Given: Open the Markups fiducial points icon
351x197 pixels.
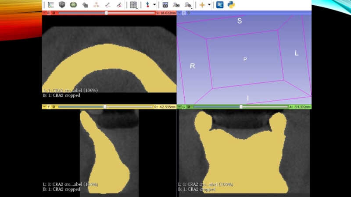Looking at the screenshot, I should (x=96, y=5).
